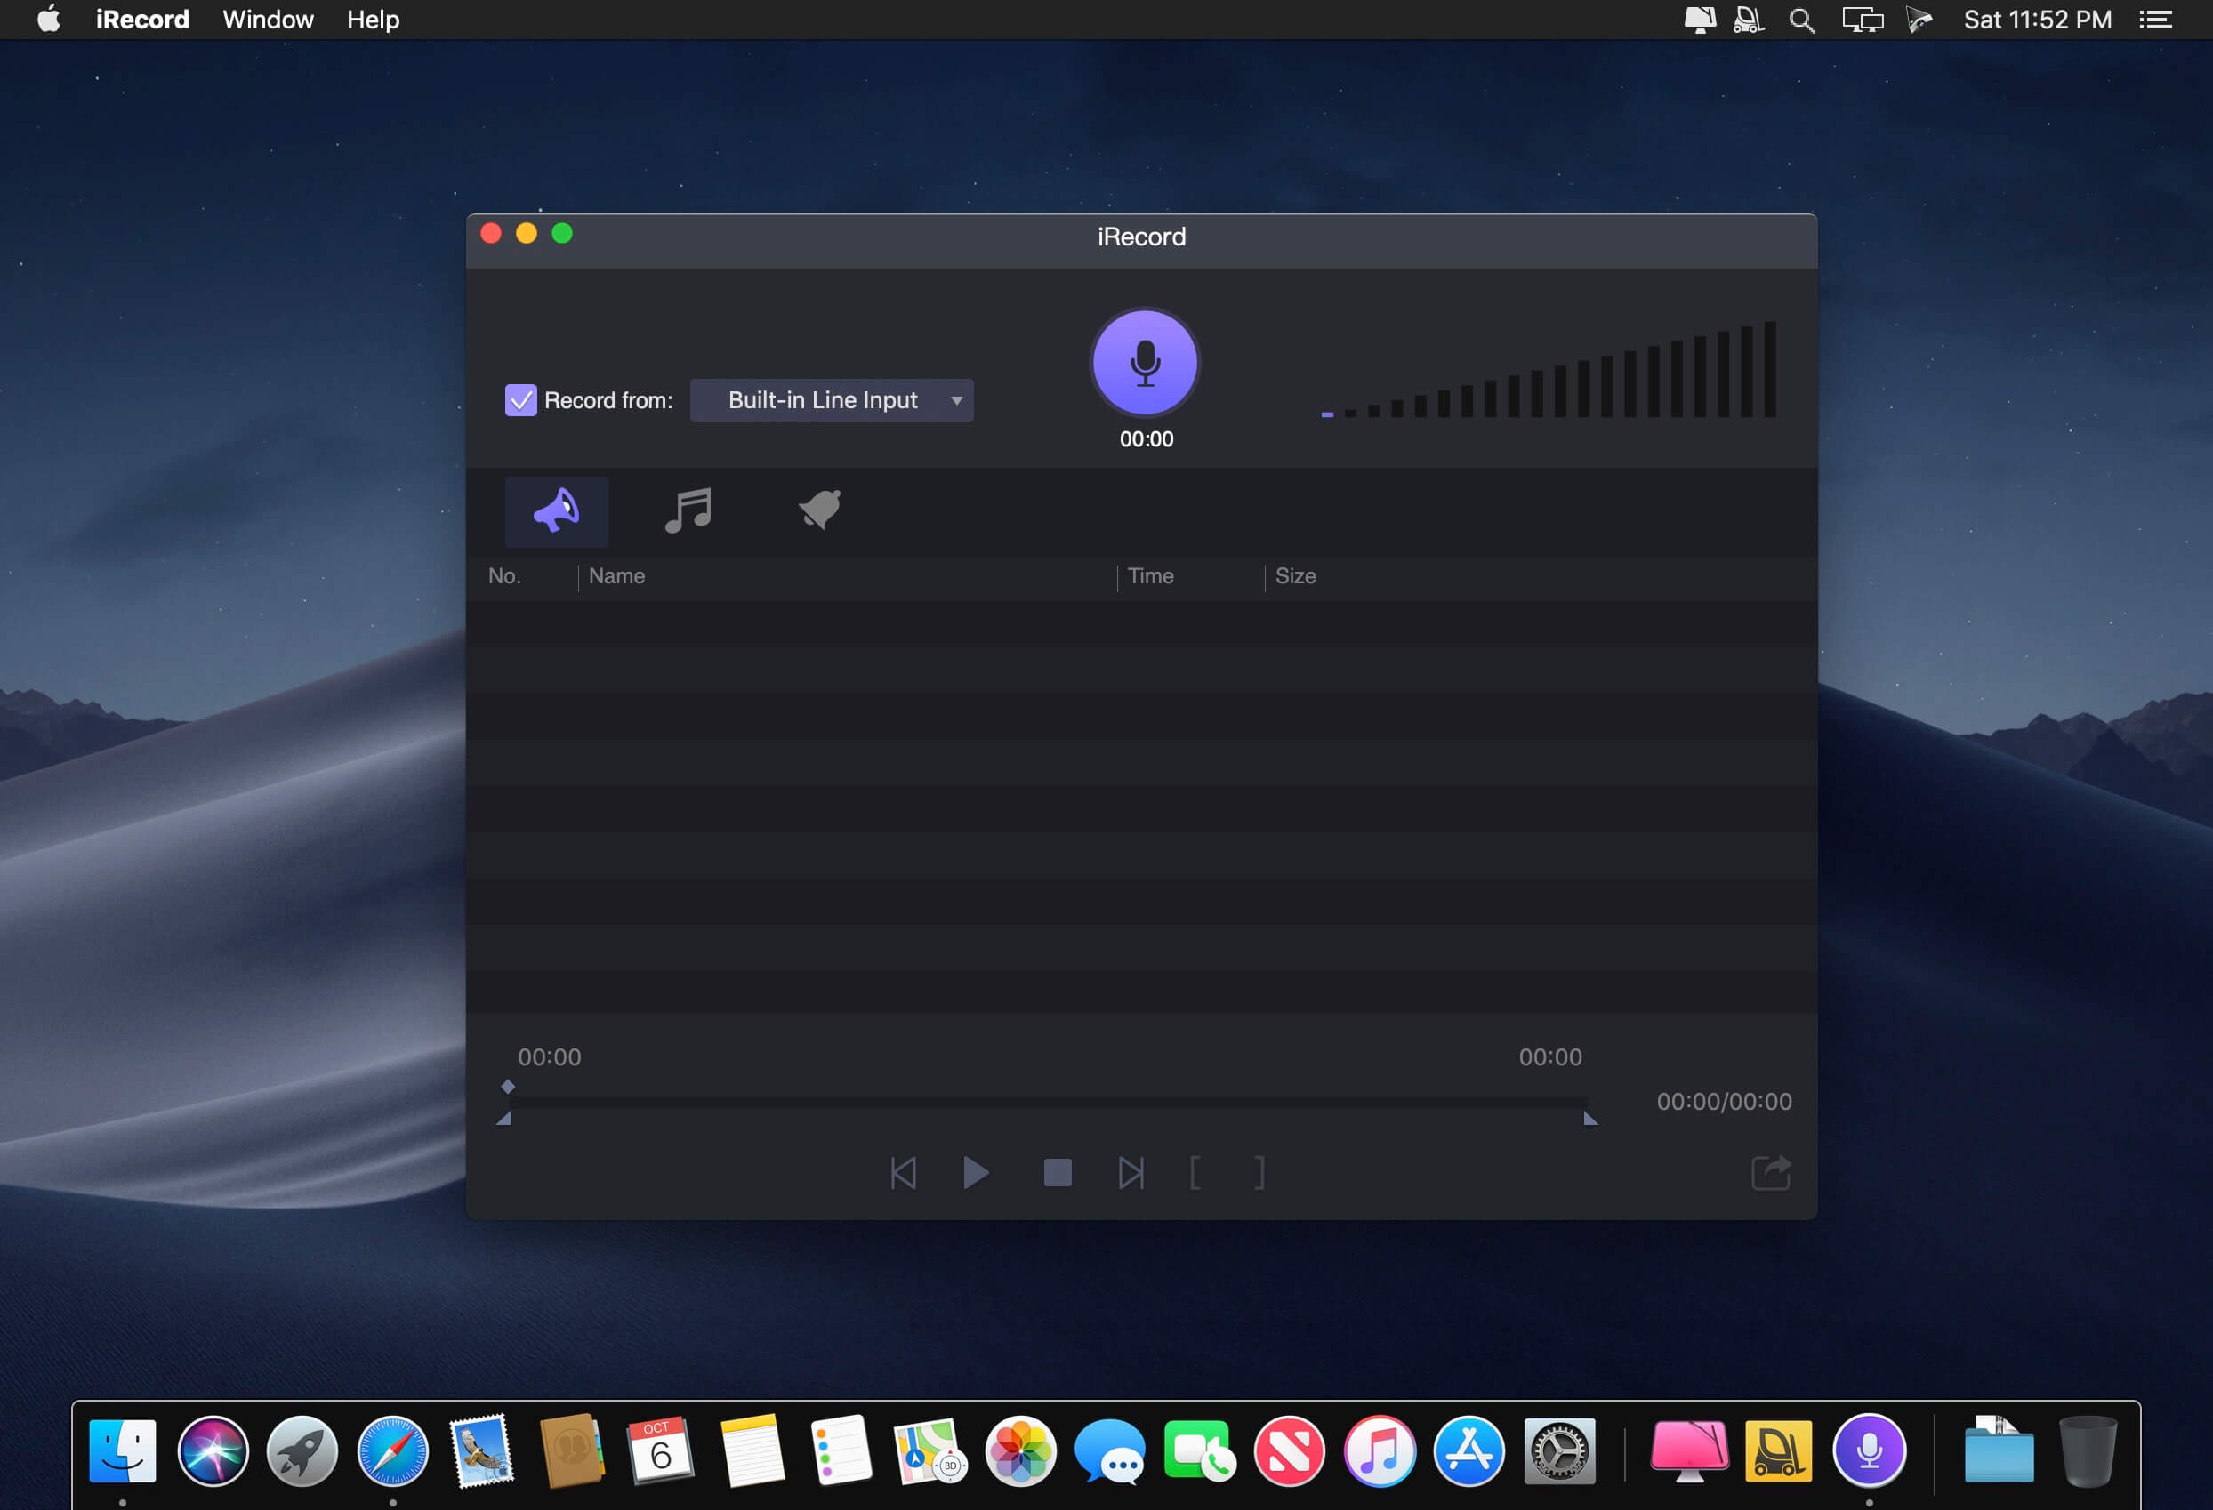Set trim end with right bracket
Image resolution: width=2213 pixels, height=1510 pixels.
tap(1259, 1173)
